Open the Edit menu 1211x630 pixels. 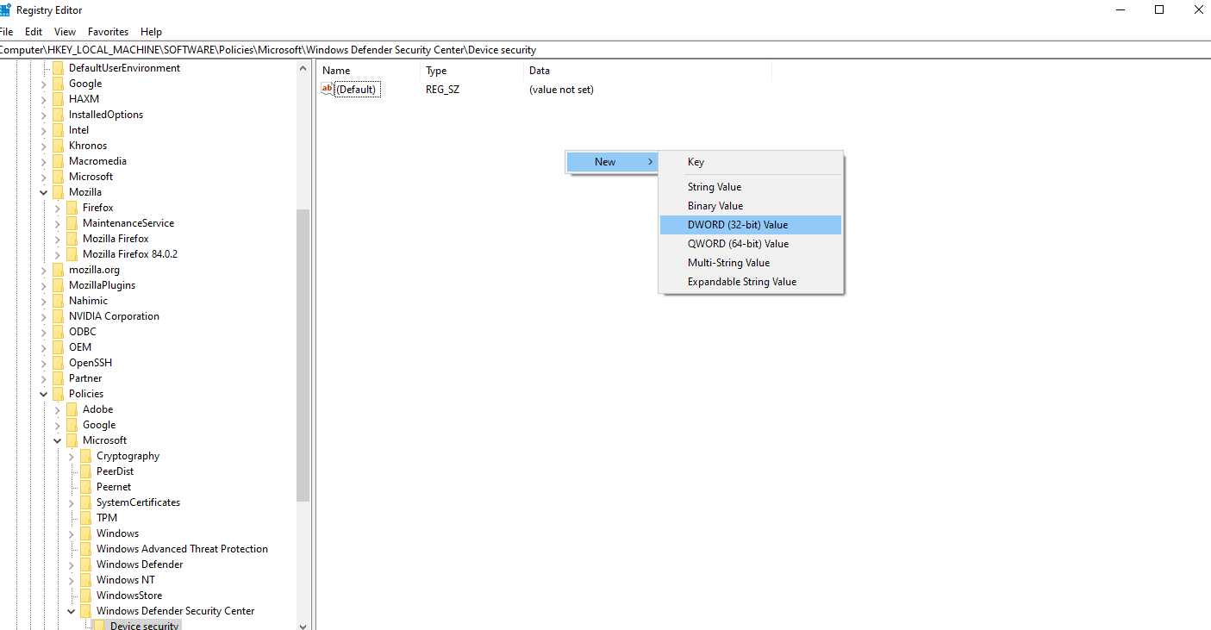34,31
